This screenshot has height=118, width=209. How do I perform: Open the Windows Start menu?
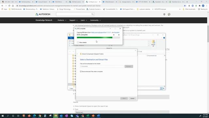[3, 116]
